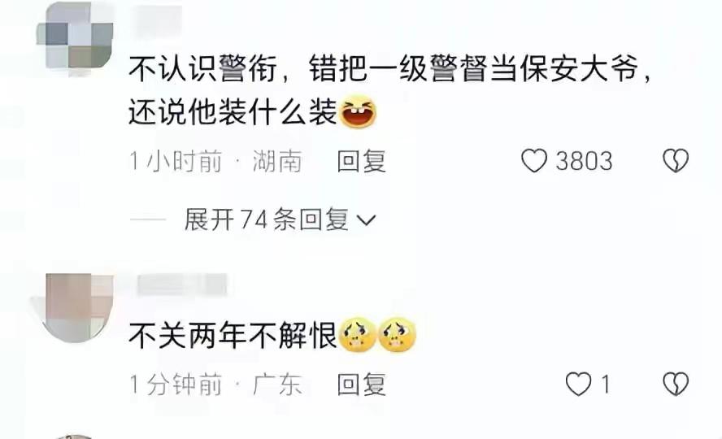
Task: Select the comment text 不关两年不解恨
Action: coord(233,336)
